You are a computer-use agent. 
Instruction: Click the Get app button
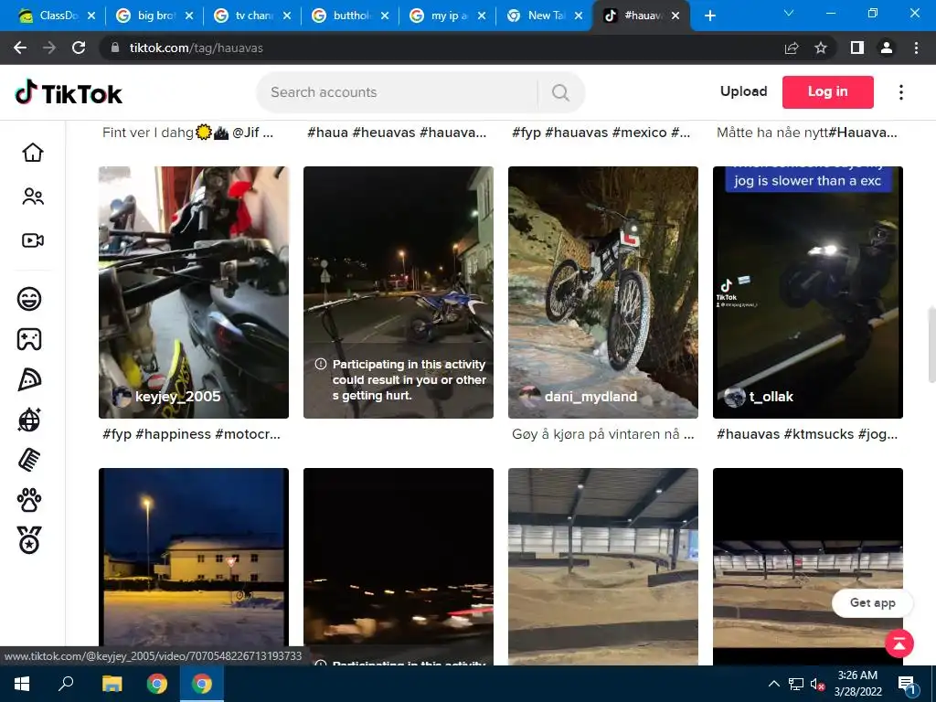tap(872, 603)
